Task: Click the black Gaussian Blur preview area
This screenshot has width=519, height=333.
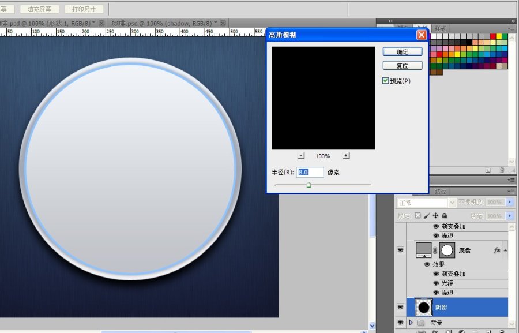Action: point(324,98)
